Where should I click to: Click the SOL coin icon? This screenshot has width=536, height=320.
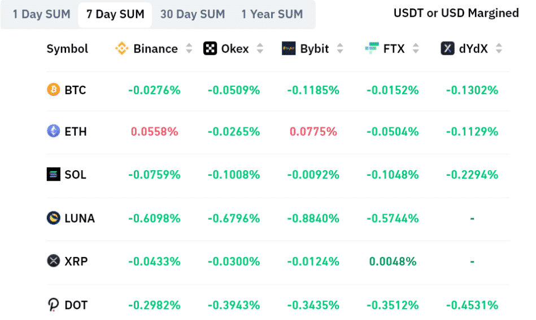53,175
